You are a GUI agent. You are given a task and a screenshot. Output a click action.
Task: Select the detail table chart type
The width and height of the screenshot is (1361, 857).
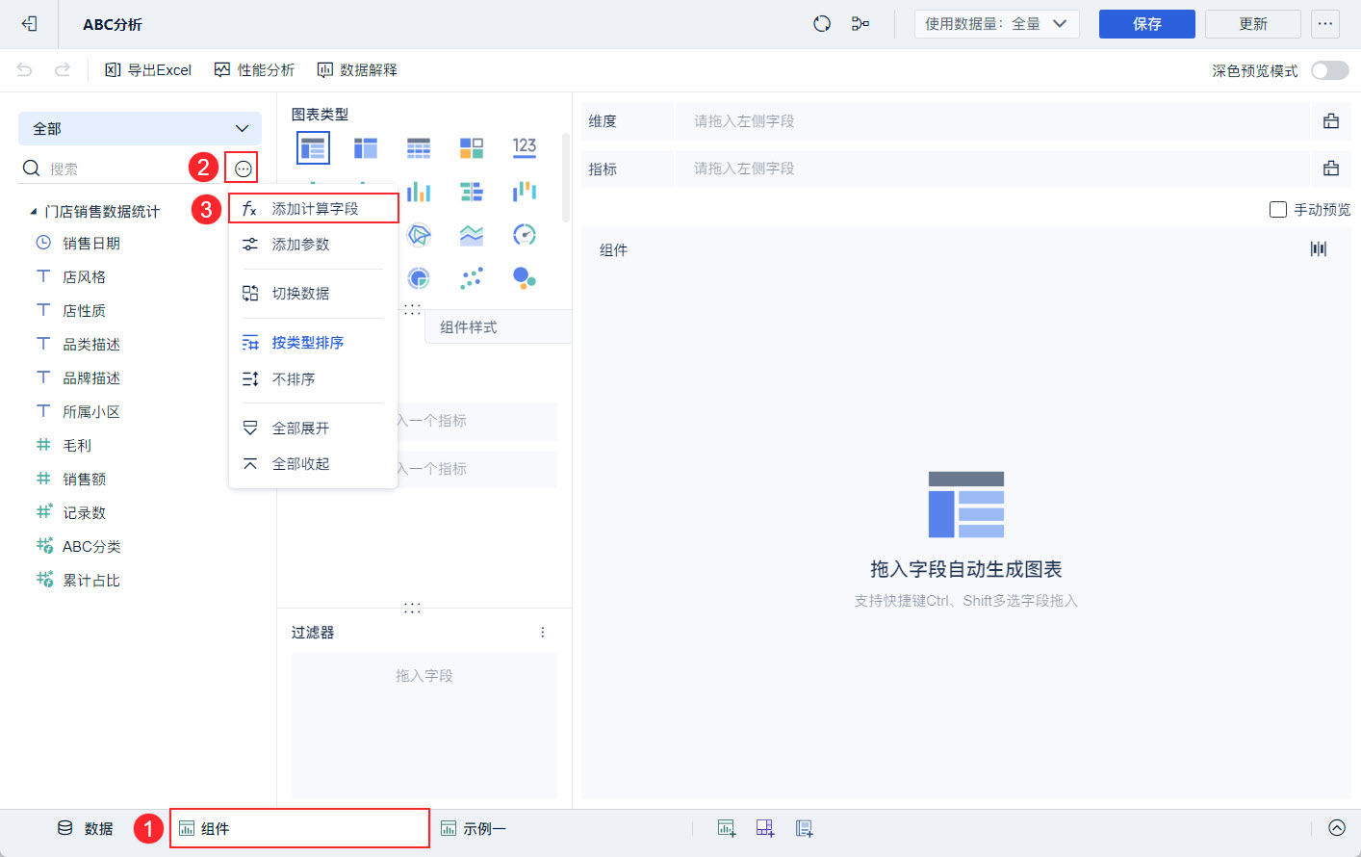point(419,147)
